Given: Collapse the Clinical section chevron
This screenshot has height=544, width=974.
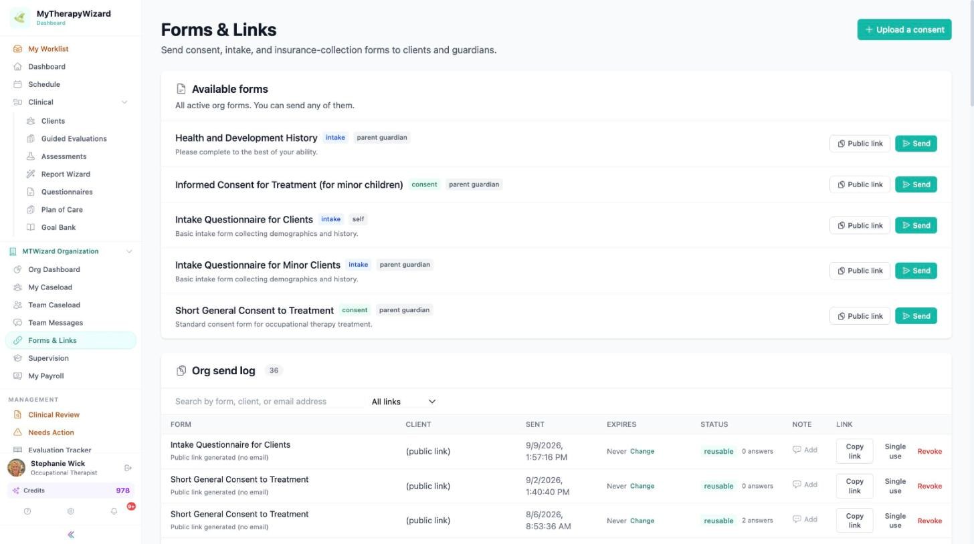Looking at the screenshot, I should [124, 102].
